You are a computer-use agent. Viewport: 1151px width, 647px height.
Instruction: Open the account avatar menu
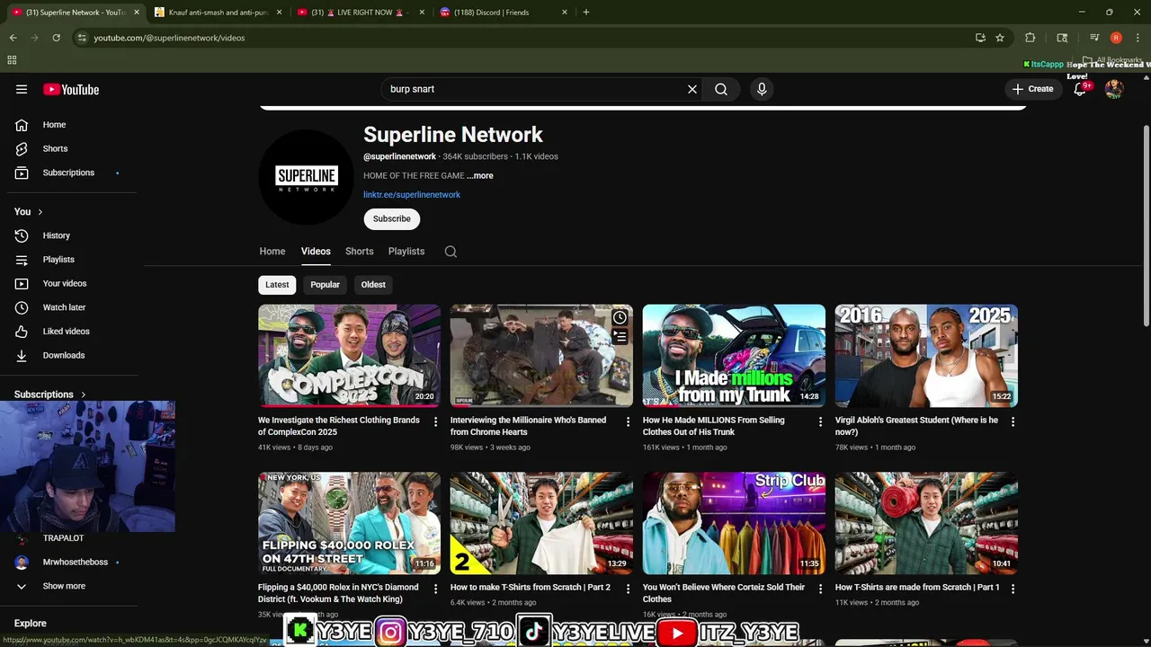click(x=1114, y=89)
